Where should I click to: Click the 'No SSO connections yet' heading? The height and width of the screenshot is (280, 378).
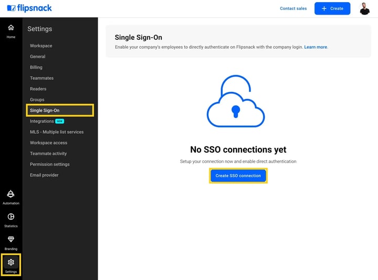[x=238, y=149]
